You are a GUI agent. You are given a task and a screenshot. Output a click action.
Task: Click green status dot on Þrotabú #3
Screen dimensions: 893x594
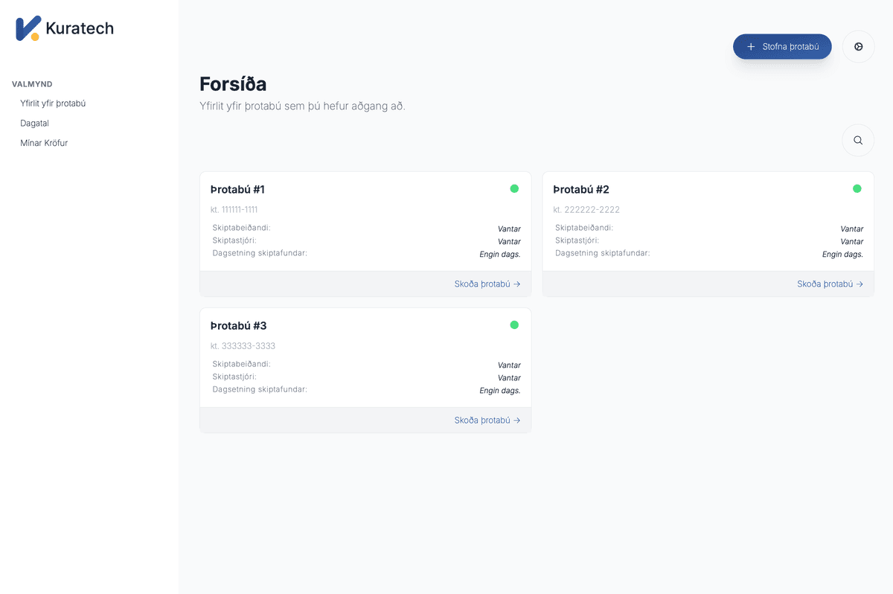pyautogui.click(x=514, y=325)
